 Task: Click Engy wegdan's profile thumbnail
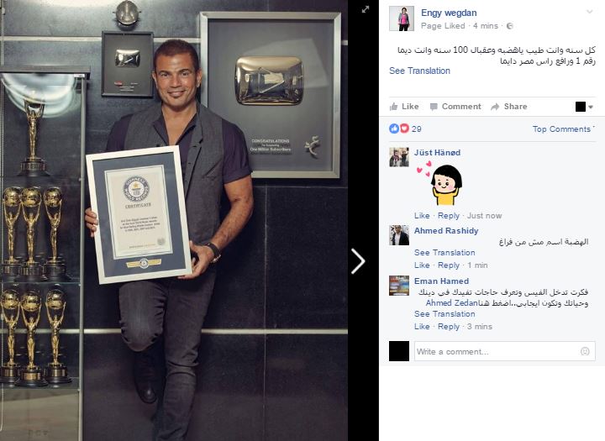[402, 18]
